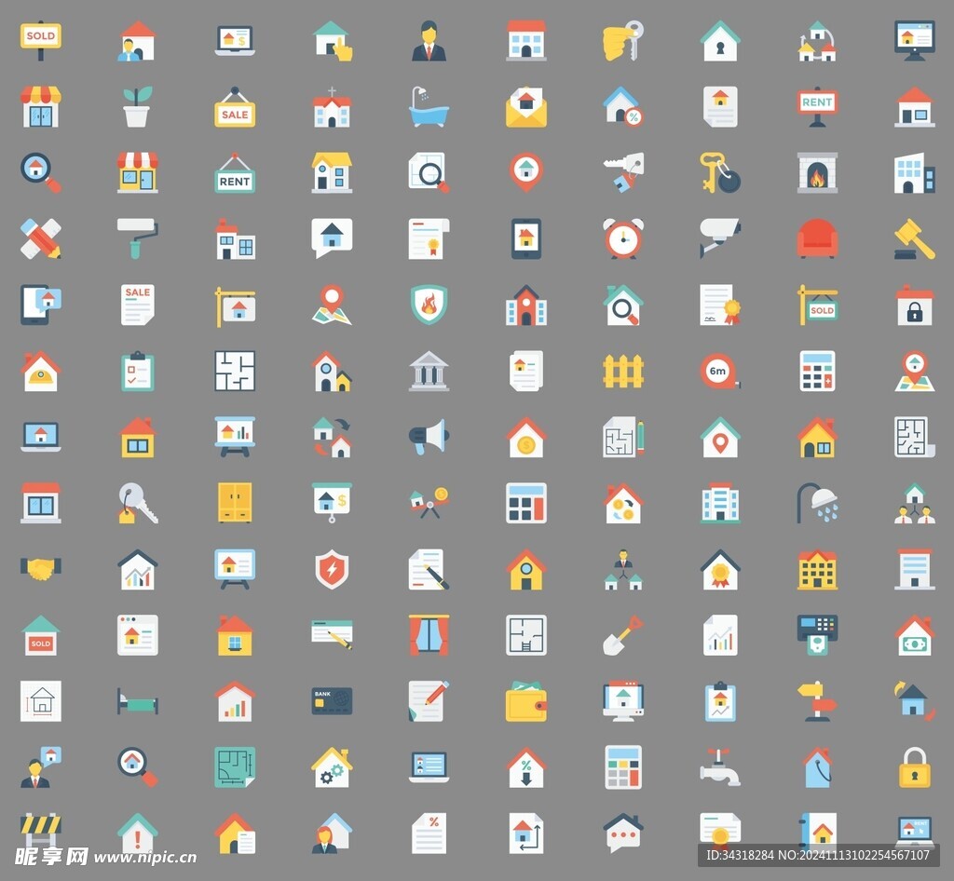The height and width of the screenshot is (881, 954).
Task: Open the envelope containing a house icon
Action: [x=526, y=106]
